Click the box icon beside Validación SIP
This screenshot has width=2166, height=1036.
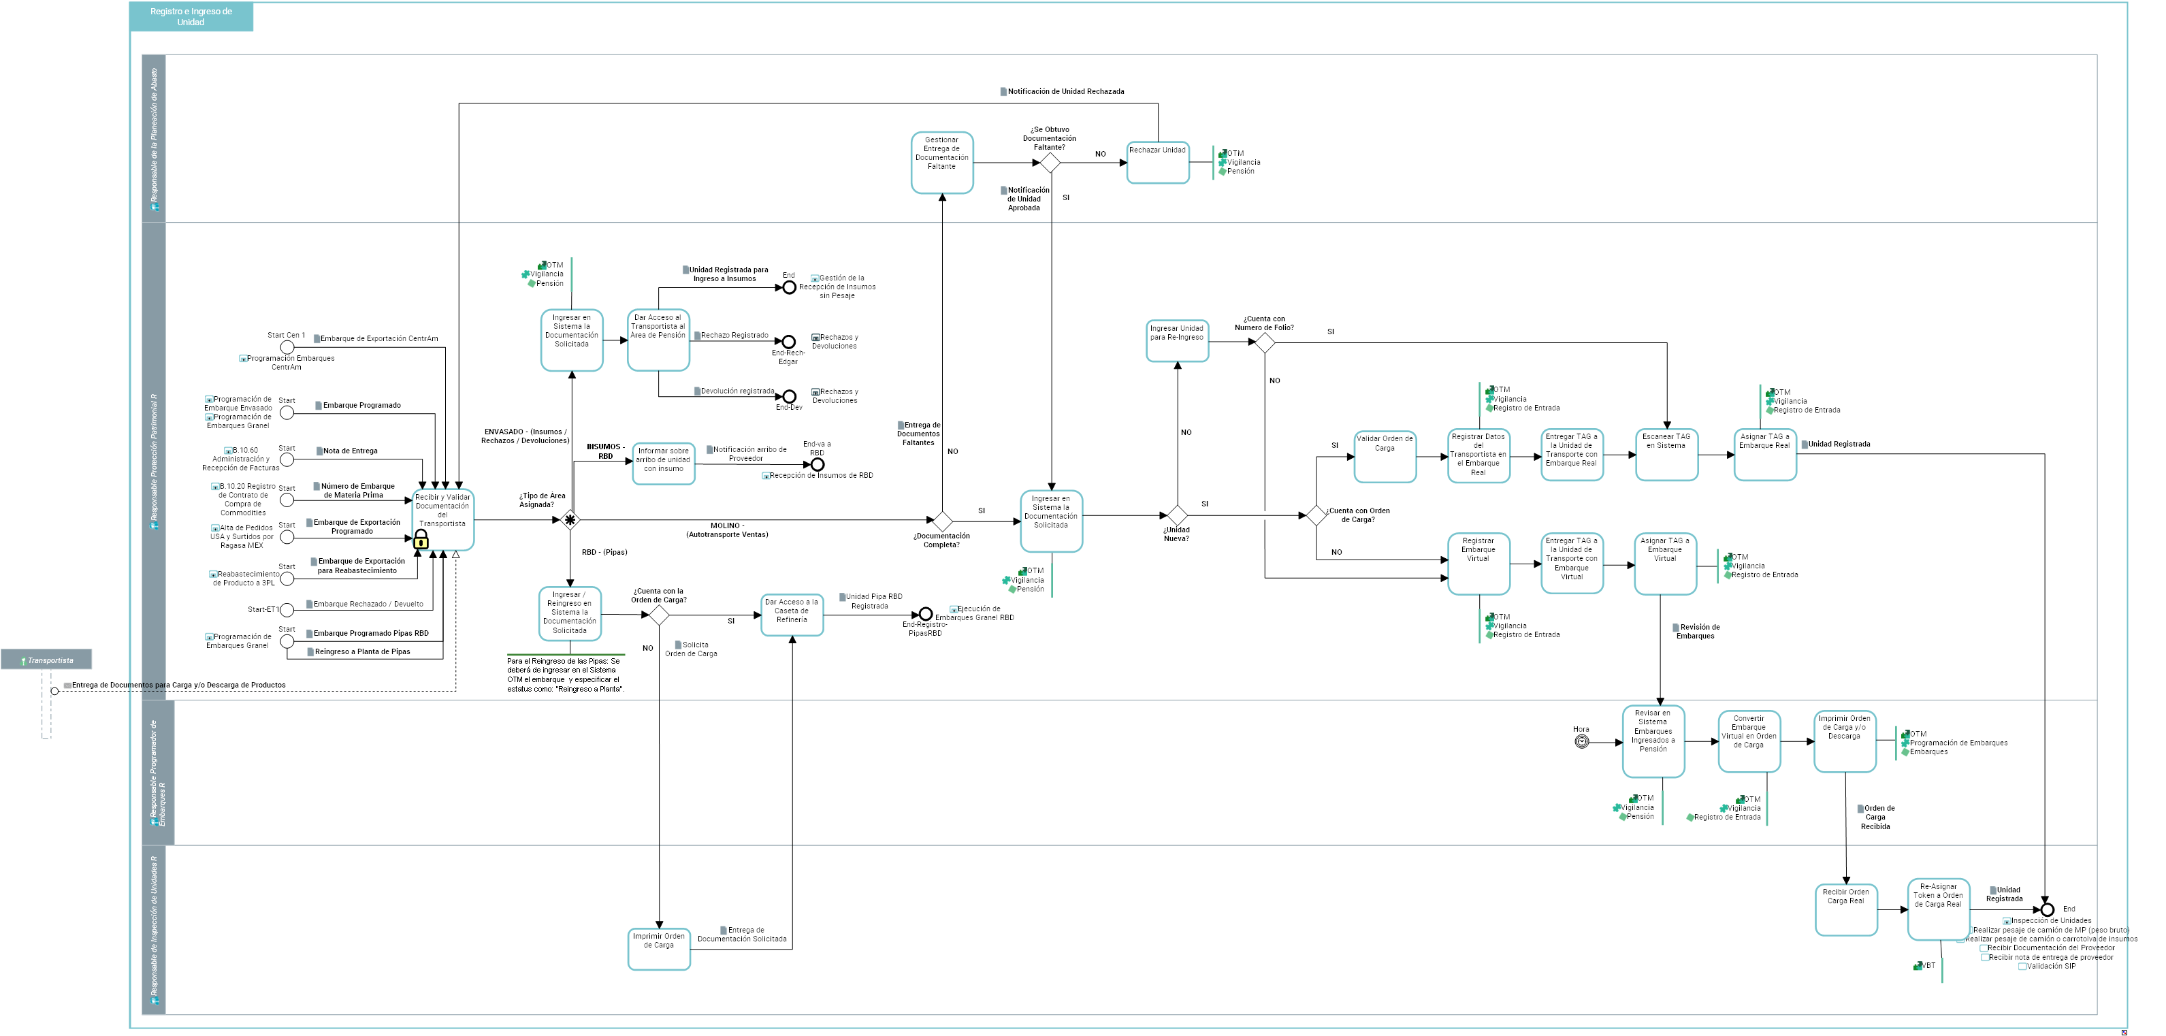pos(2022,966)
